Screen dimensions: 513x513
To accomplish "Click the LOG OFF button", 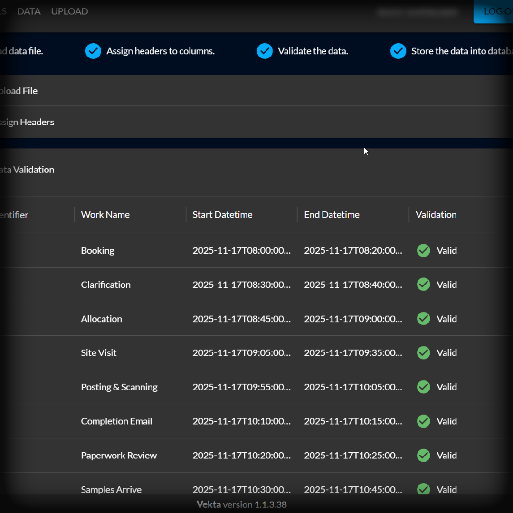I will (496, 12).
